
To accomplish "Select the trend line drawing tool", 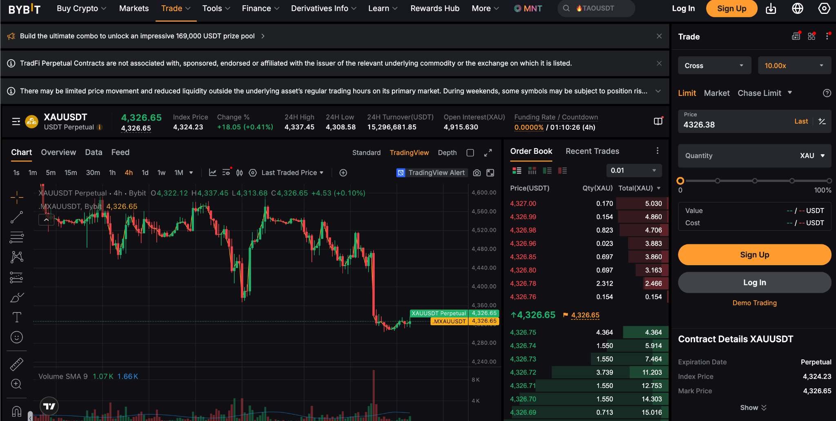I will click(17, 217).
